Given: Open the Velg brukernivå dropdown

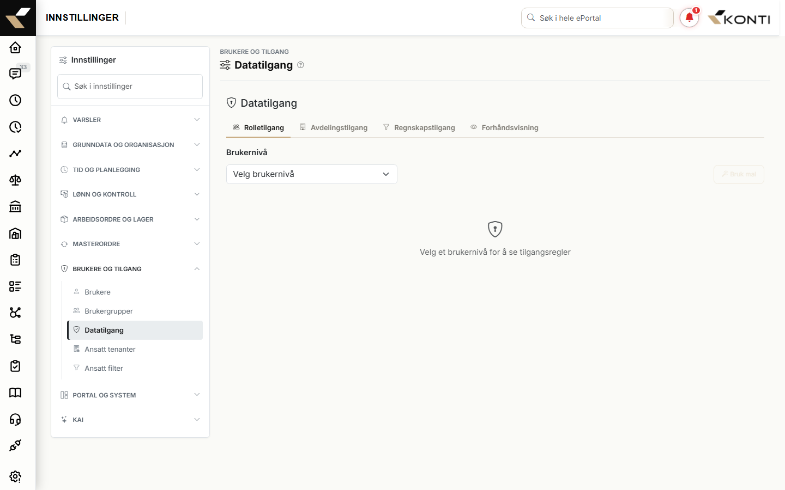Looking at the screenshot, I should coord(312,174).
